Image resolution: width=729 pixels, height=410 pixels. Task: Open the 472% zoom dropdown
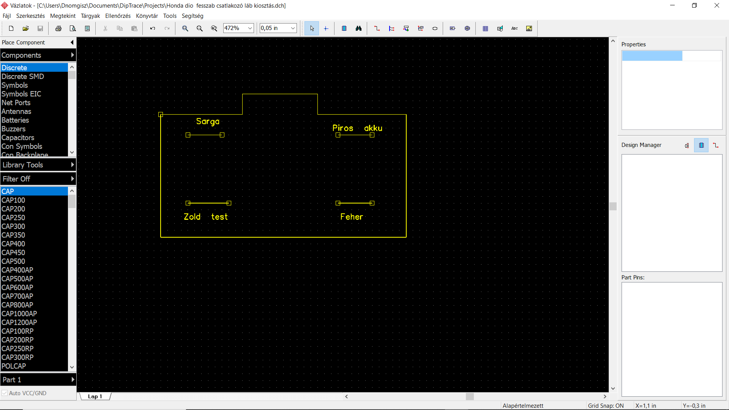[x=250, y=28]
